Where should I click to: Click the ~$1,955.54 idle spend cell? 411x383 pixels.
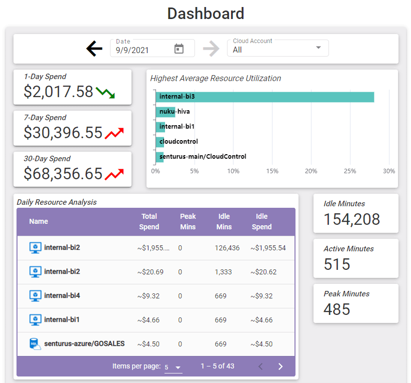(268, 248)
